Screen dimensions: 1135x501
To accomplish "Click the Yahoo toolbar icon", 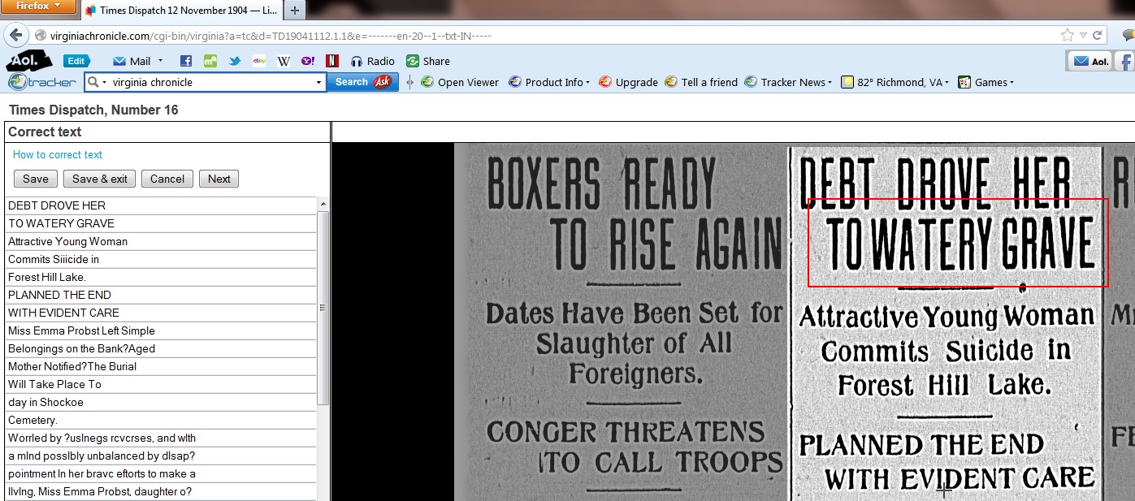I will (x=308, y=61).
